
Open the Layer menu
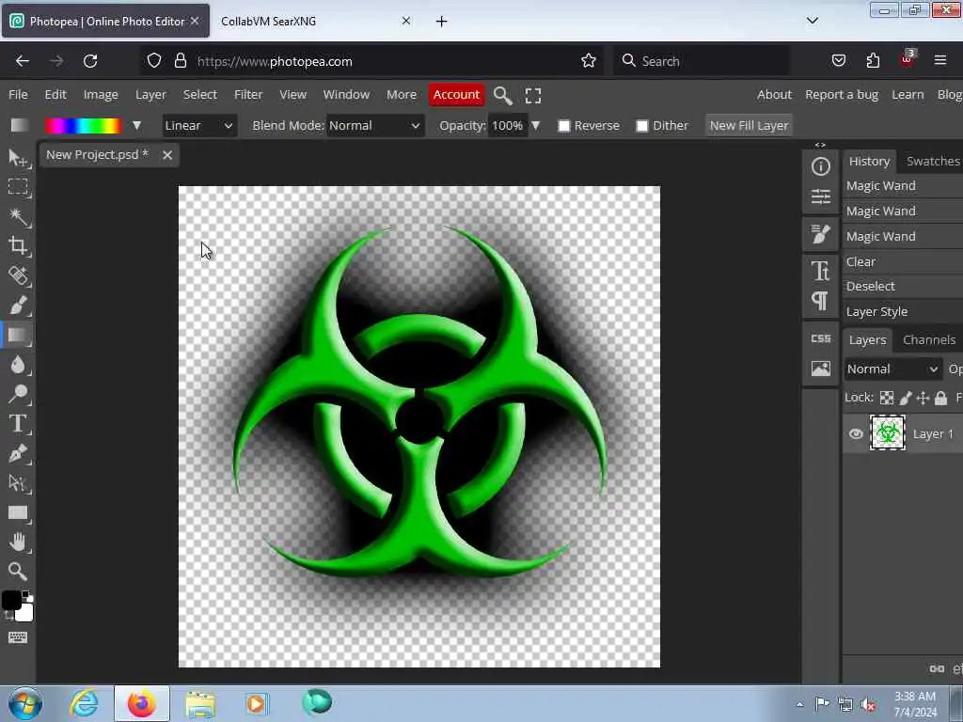click(x=150, y=95)
